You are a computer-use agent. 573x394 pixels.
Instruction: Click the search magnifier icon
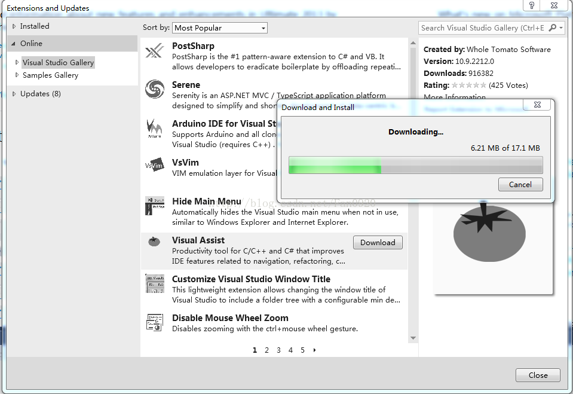(x=552, y=28)
